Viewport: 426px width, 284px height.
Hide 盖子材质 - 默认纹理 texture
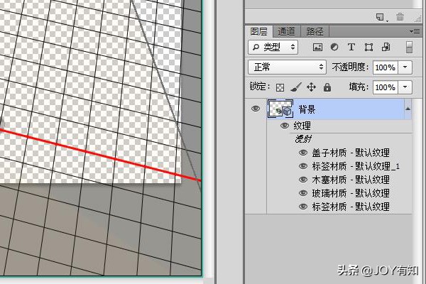tap(303, 153)
